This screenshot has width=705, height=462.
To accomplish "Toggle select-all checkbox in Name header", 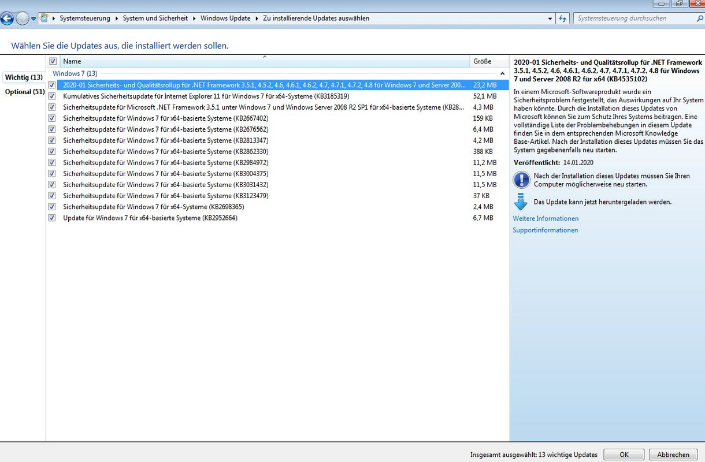I will (53, 61).
